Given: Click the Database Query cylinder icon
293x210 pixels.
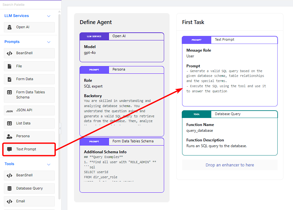Looking at the screenshot, I should [9, 188].
